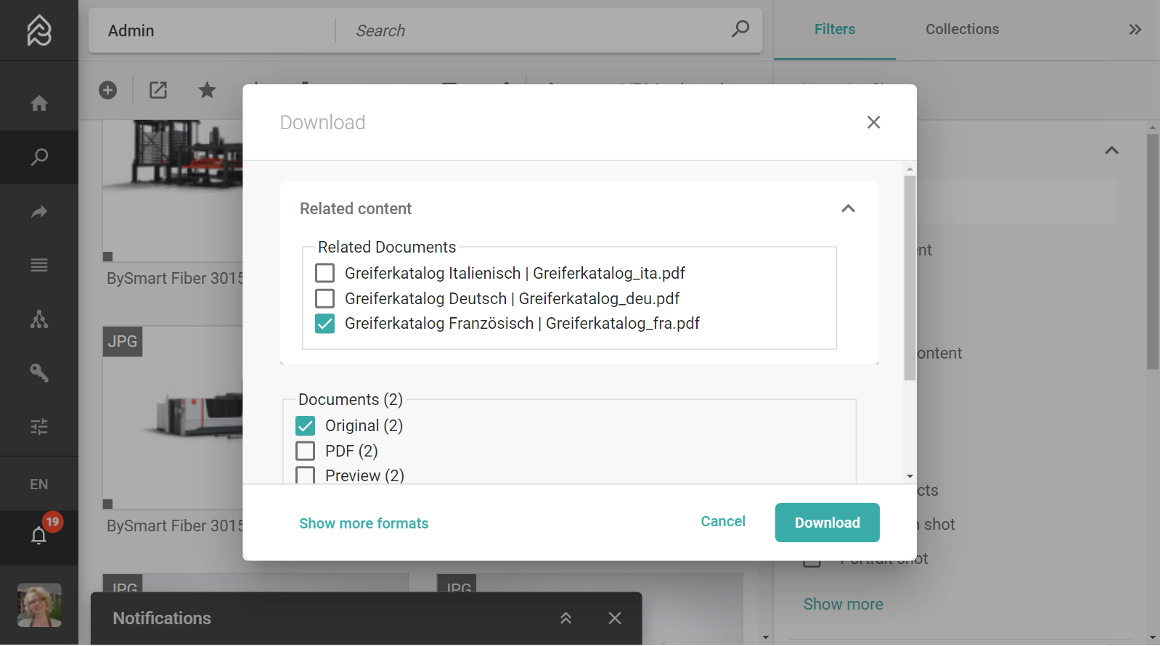Open the sliders settings icon in sidebar
The image size is (1160, 646).
[39, 427]
